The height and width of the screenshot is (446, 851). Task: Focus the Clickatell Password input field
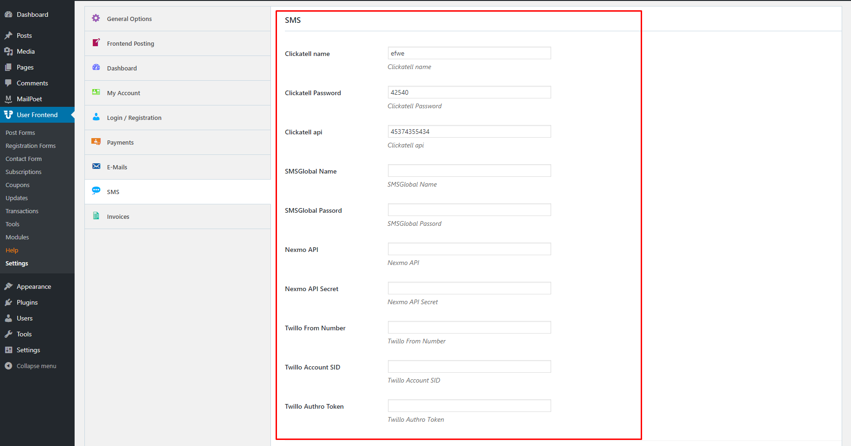coord(469,92)
